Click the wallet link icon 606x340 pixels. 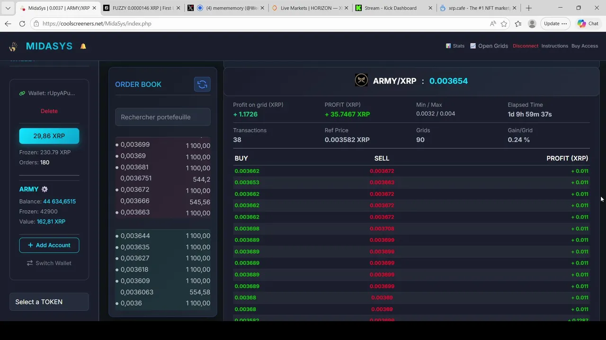[22, 93]
